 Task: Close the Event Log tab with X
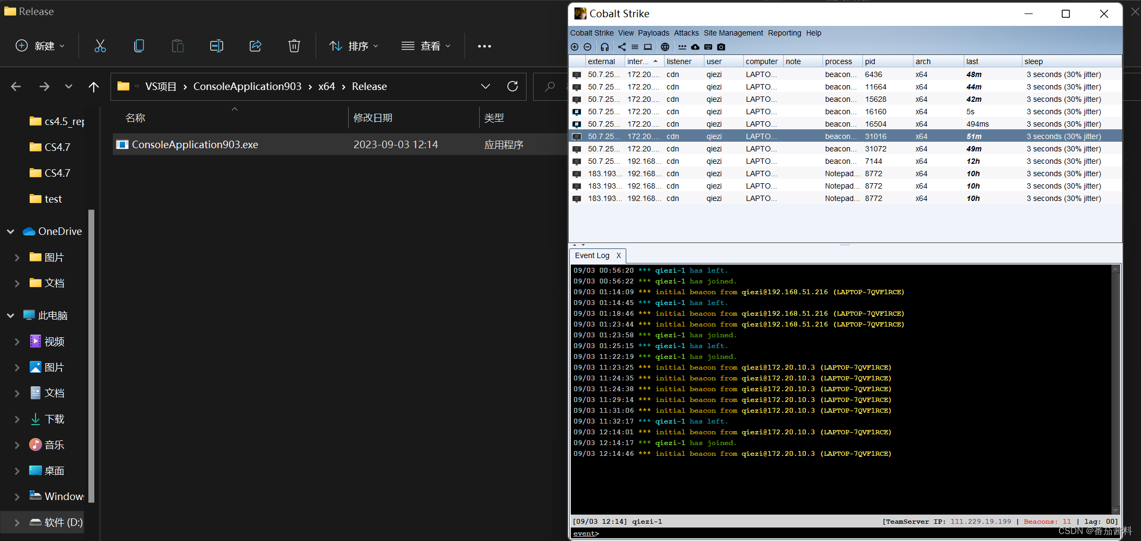pyautogui.click(x=619, y=255)
